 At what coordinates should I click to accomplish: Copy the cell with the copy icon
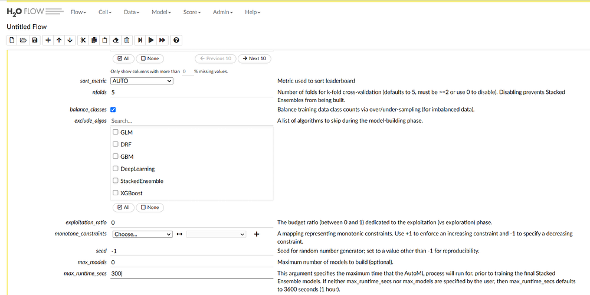click(x=94, y=40)
